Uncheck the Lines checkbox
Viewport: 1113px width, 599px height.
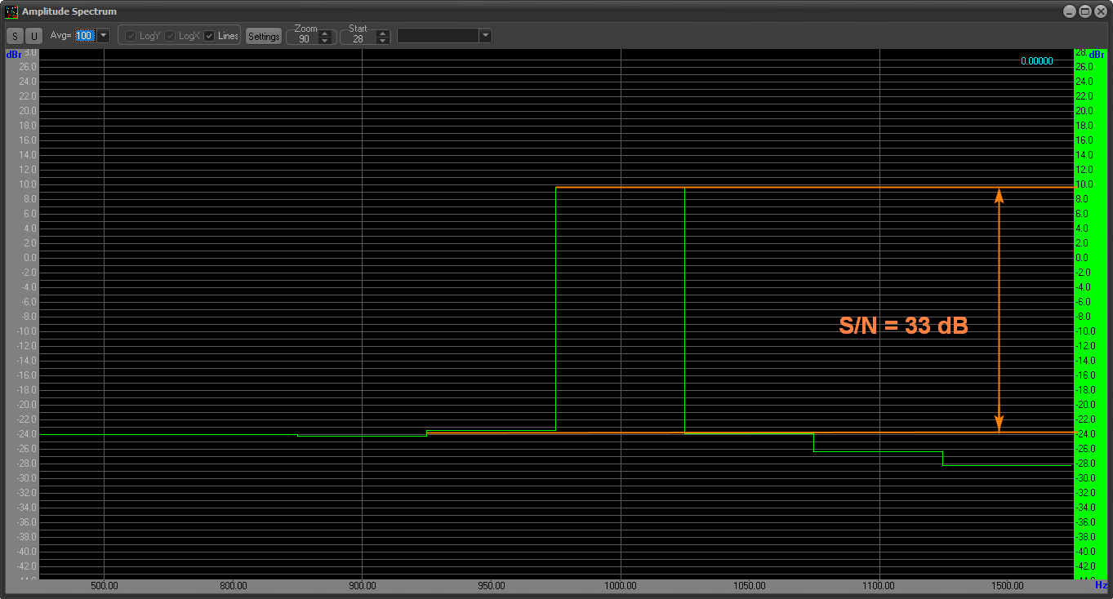click(209, 36)
